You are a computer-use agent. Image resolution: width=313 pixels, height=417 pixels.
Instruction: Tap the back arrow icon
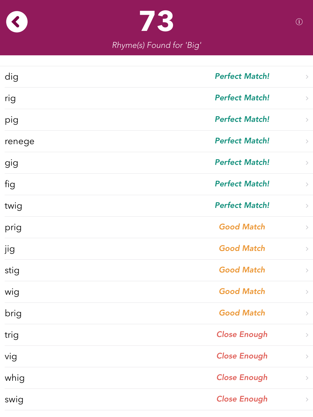[17, 22]
